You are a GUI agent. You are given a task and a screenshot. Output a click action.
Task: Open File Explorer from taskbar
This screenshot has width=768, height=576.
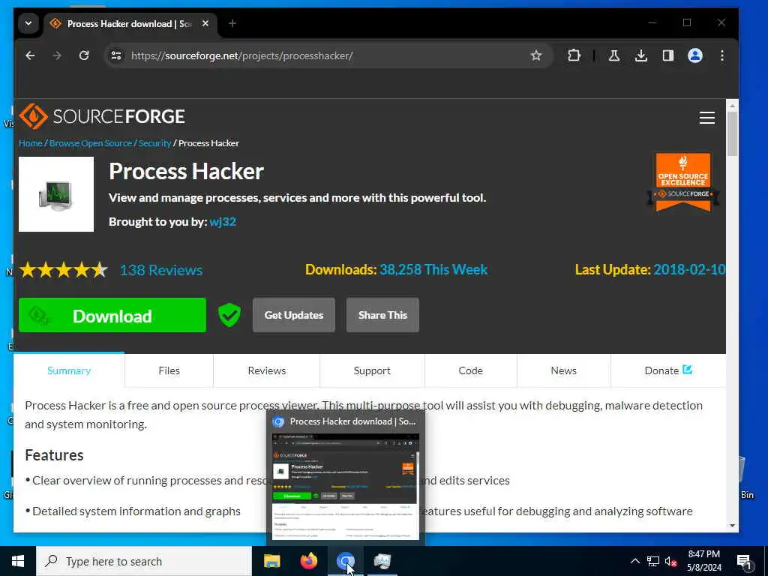pyautogui.click(x=271, y=561)
